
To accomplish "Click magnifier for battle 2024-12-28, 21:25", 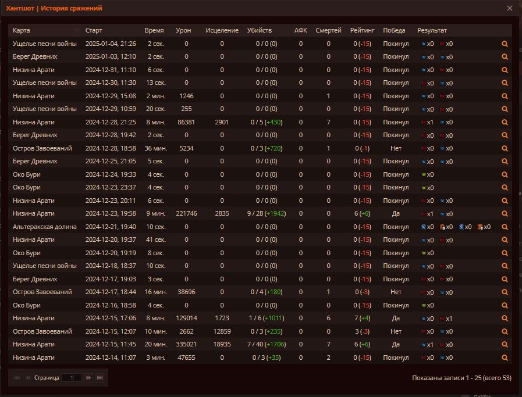I will click(x=505, y=123).
